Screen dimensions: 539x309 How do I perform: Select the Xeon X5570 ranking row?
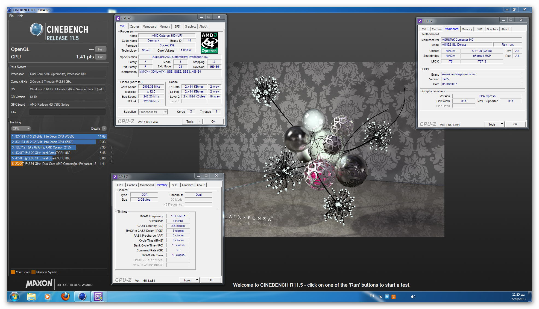[58, 142]
